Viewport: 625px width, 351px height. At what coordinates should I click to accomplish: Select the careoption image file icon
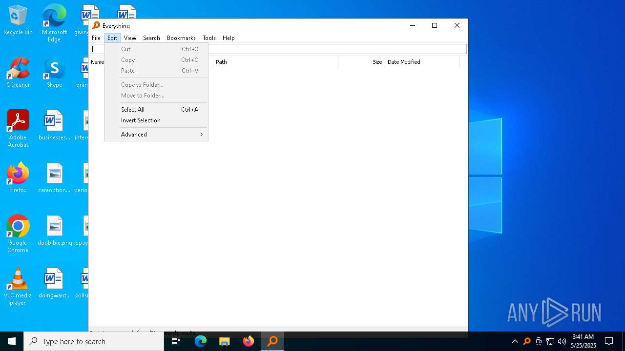point(54,178)
